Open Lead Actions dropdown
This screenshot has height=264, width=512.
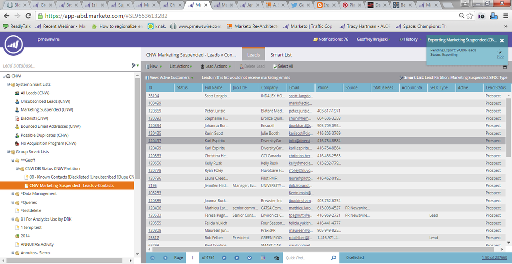[x=216, y=67]
